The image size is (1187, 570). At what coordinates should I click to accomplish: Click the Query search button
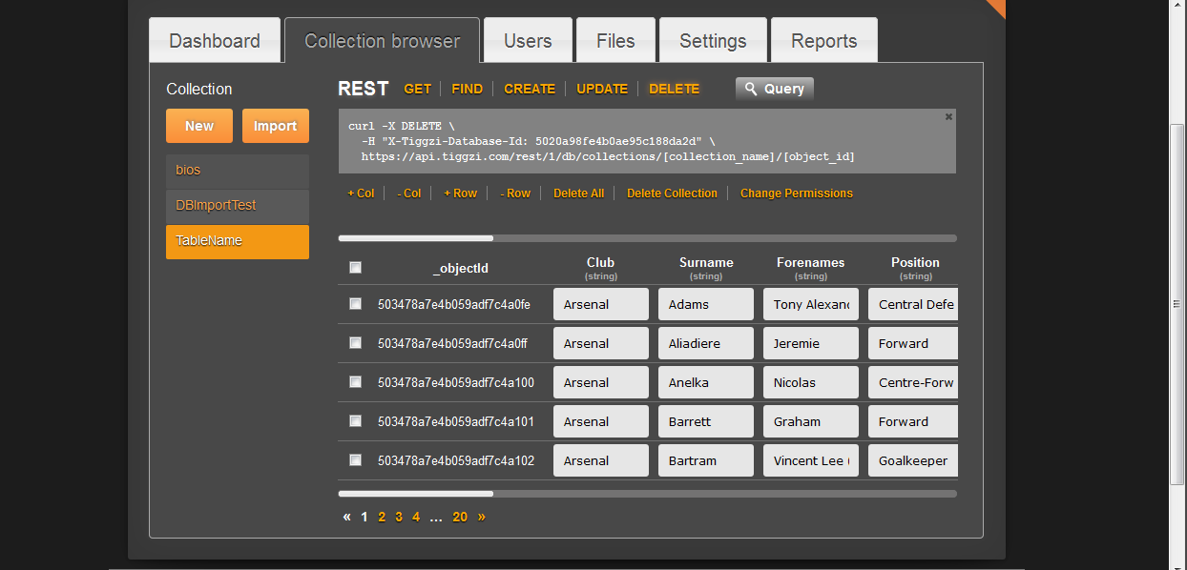tap(774, 89)
